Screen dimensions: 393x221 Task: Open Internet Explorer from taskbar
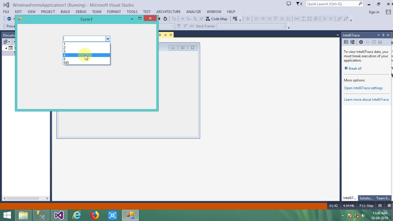click(x=77, y=215)
